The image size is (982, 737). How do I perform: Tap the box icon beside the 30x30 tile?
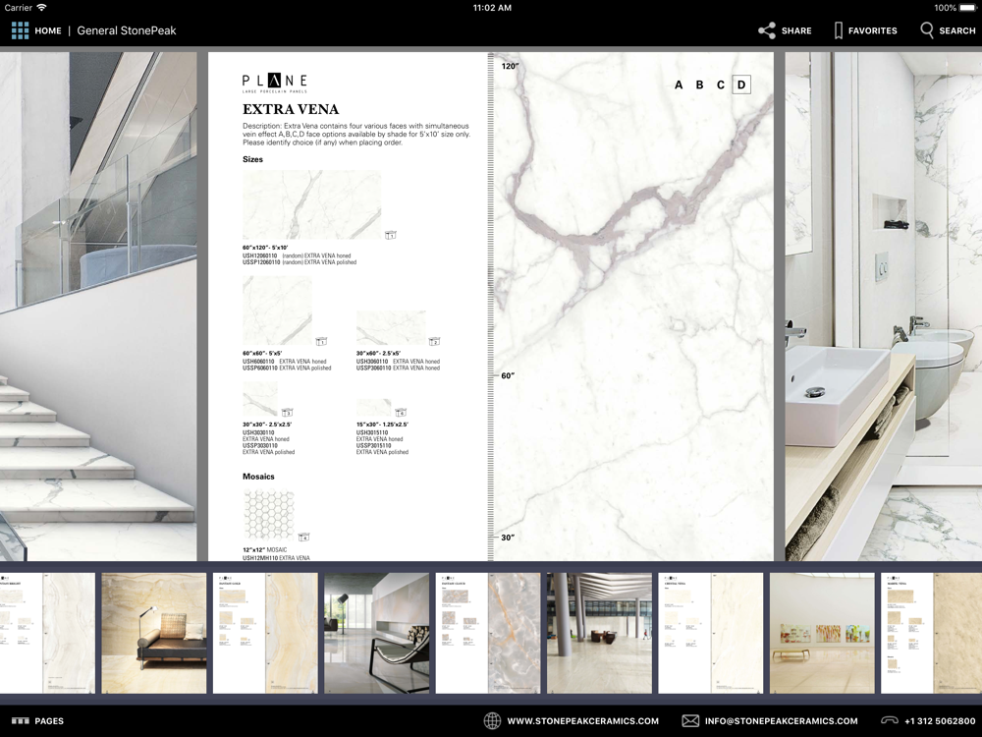click(x=287, y=413)
